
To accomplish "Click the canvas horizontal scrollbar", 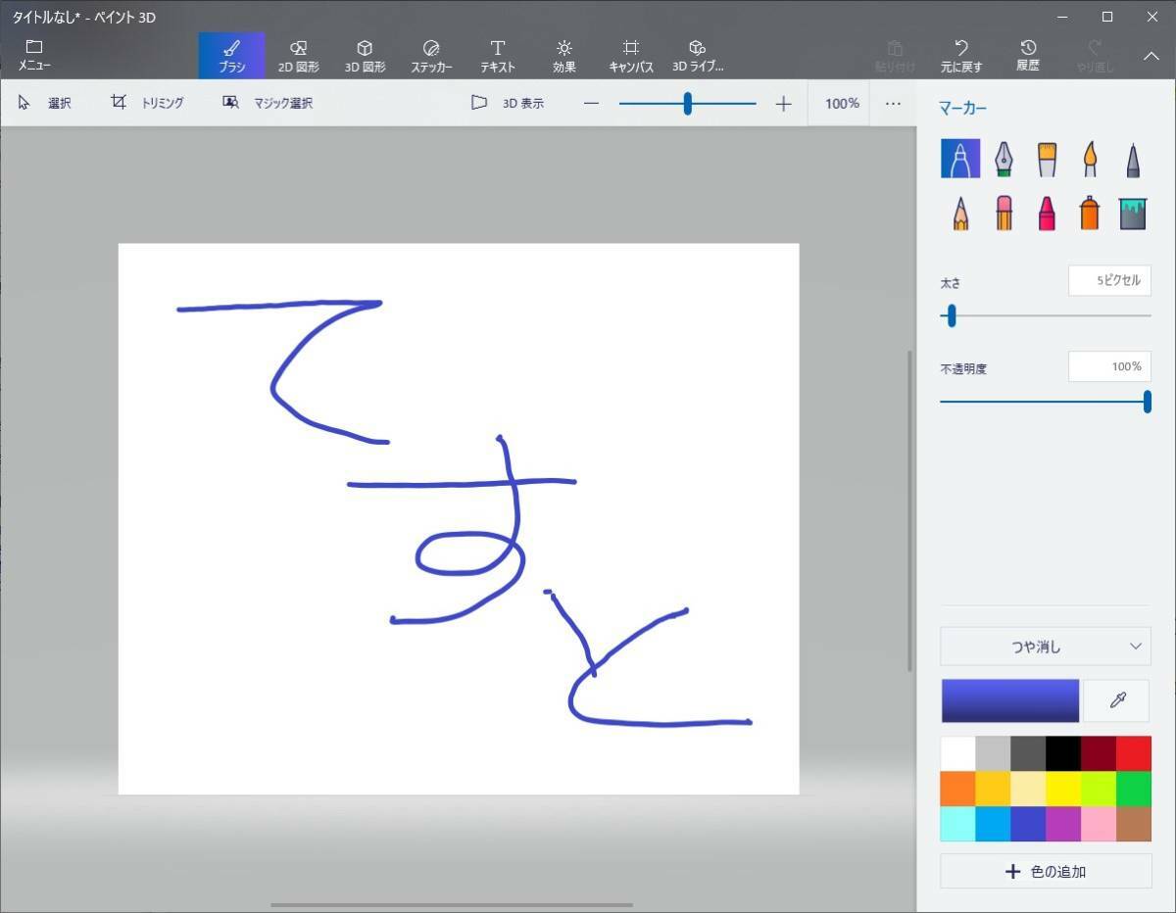I will (x=452, y=905).
